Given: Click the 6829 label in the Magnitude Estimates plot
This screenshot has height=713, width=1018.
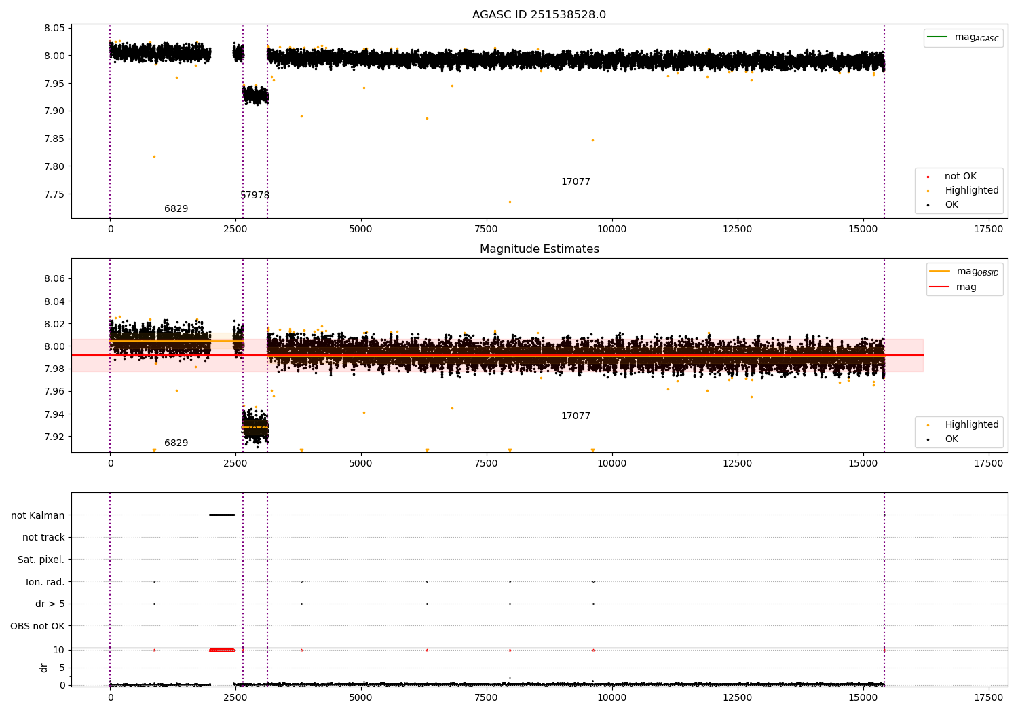Looking at the screenshot, I should pyautogui.click(x=176, y=443).
